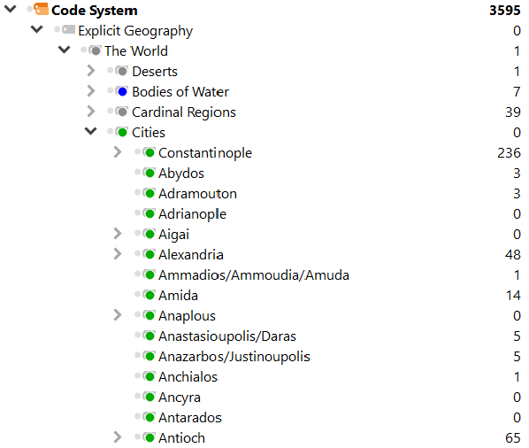Viewport: 529px width, 448px height.
Task: Expand the Constantinople subcodes
Action: (x=118, y=152)
